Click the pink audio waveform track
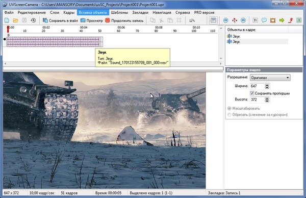 coord(53,42)
